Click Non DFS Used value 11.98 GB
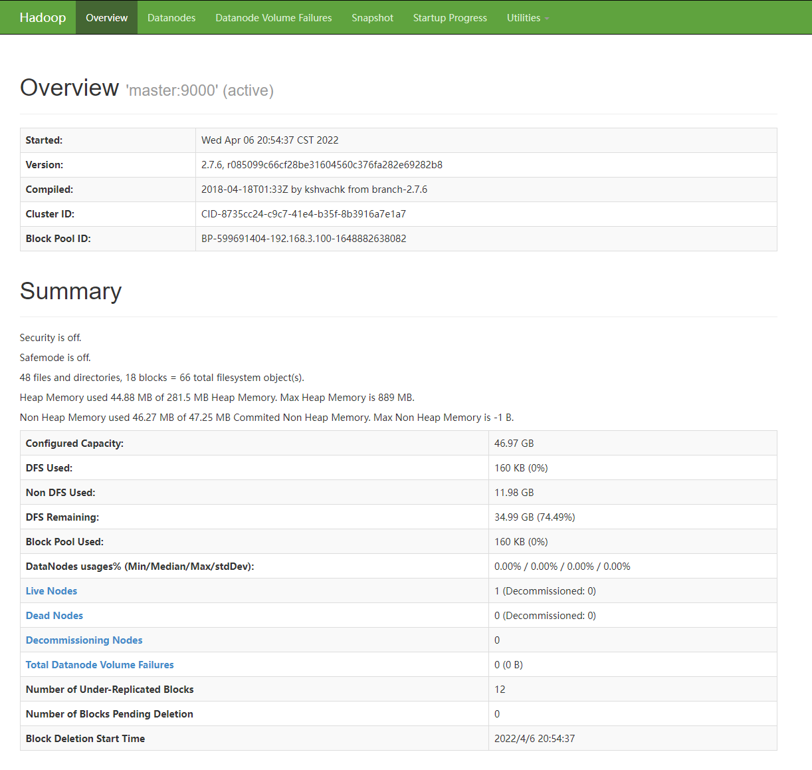This screenshot has width=812, height=770. click(514, 493)
